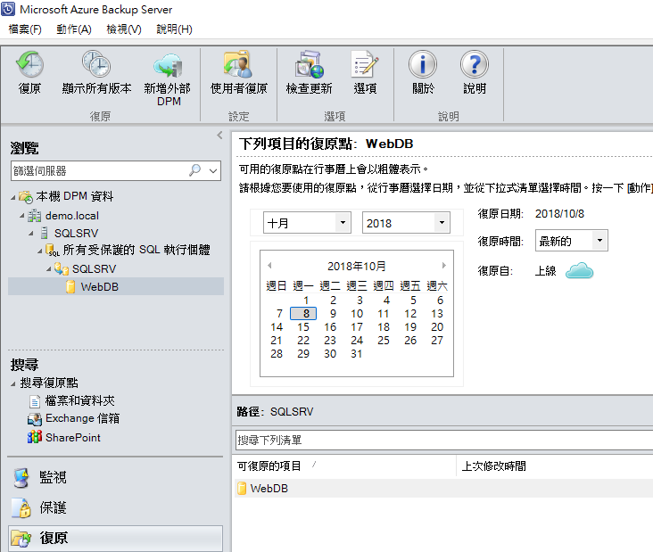Click the 2018/10/8 recovery date value
653x552 pixels.
click(x=559, y=213)
